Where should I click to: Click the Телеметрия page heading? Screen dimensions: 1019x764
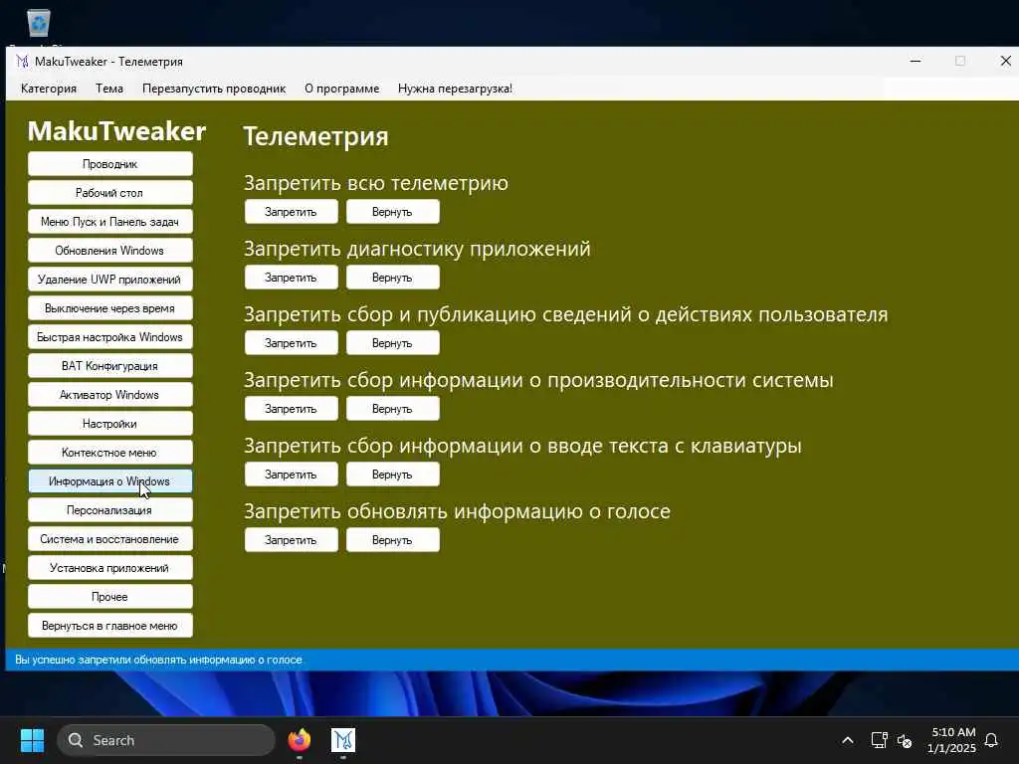click(315, 136)
